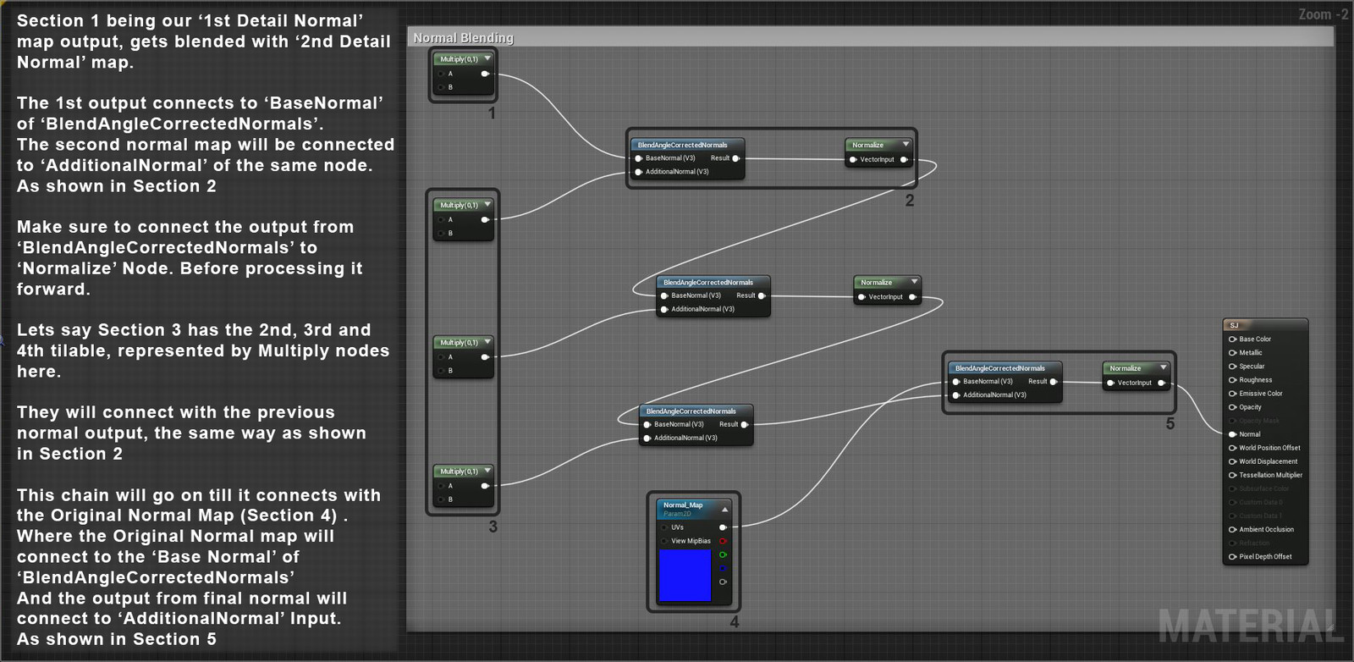Image resolution: width=1354 pixels, height=662 pixels.
Task: Select the Specular input pin on SJ node
Action: point(1232,367)
